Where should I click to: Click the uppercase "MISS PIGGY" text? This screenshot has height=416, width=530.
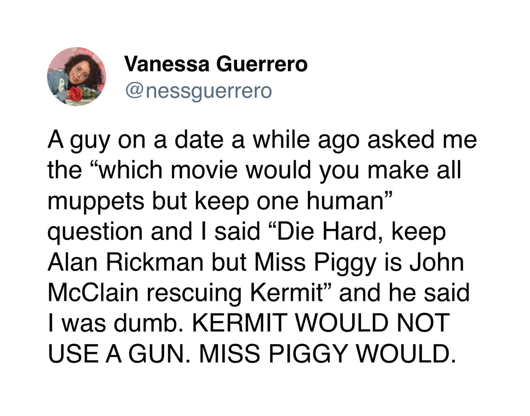(273, 353)
